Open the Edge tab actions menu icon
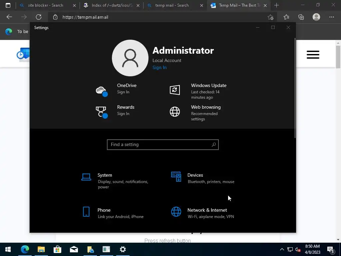The image size is (341, 256). 8,5
